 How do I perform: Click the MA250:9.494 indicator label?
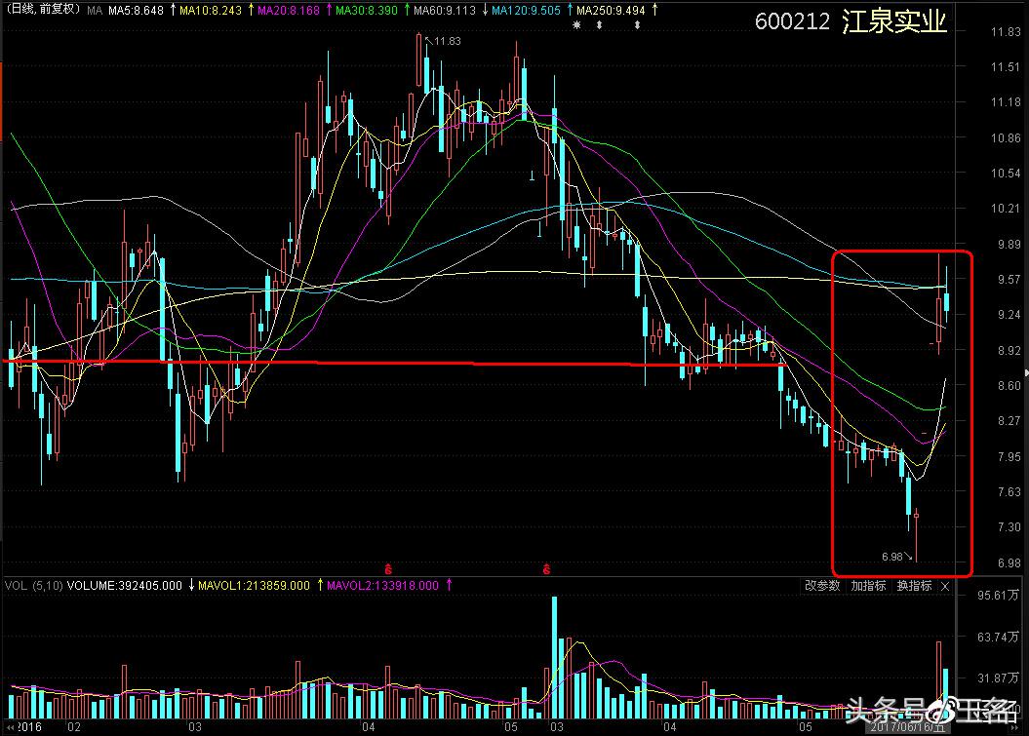pyautogui.click(x=607, y=11)
